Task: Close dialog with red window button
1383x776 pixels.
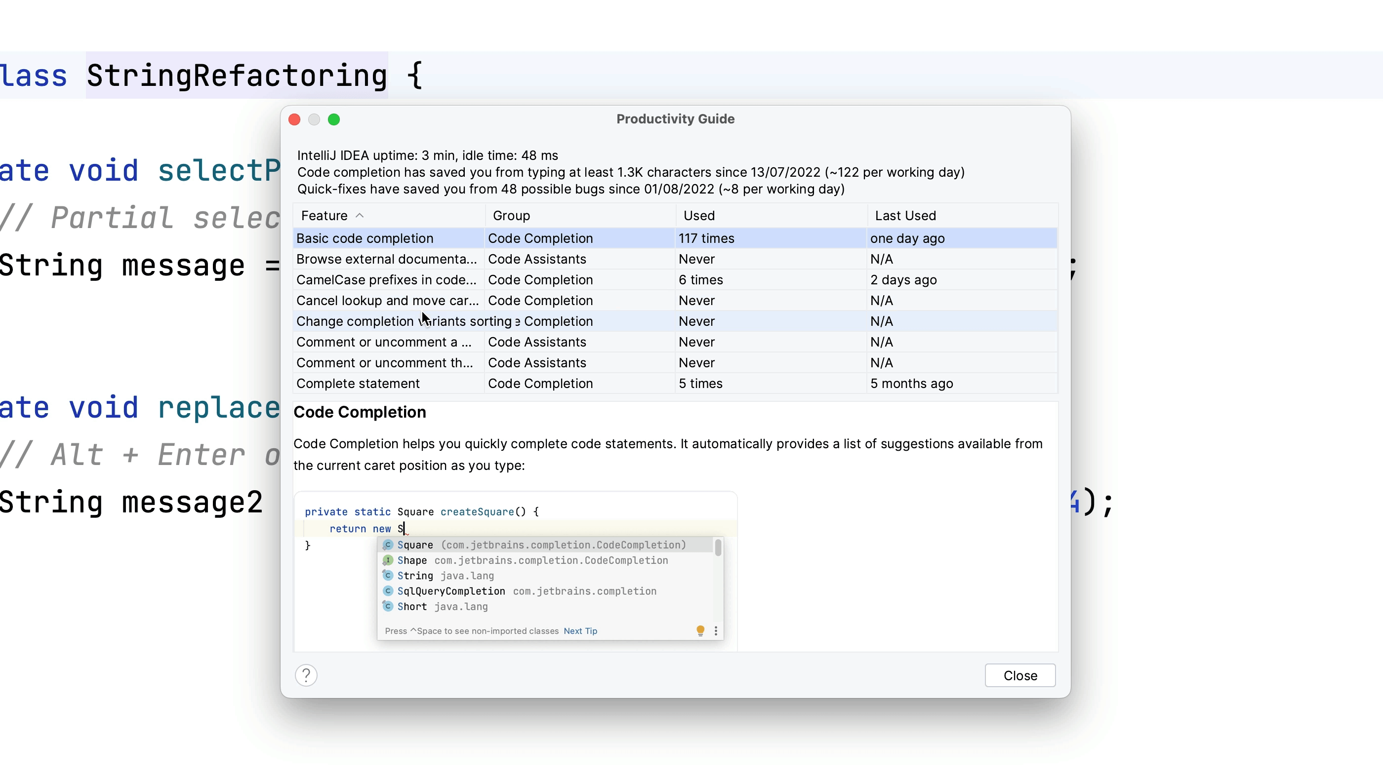Action: 294,119
